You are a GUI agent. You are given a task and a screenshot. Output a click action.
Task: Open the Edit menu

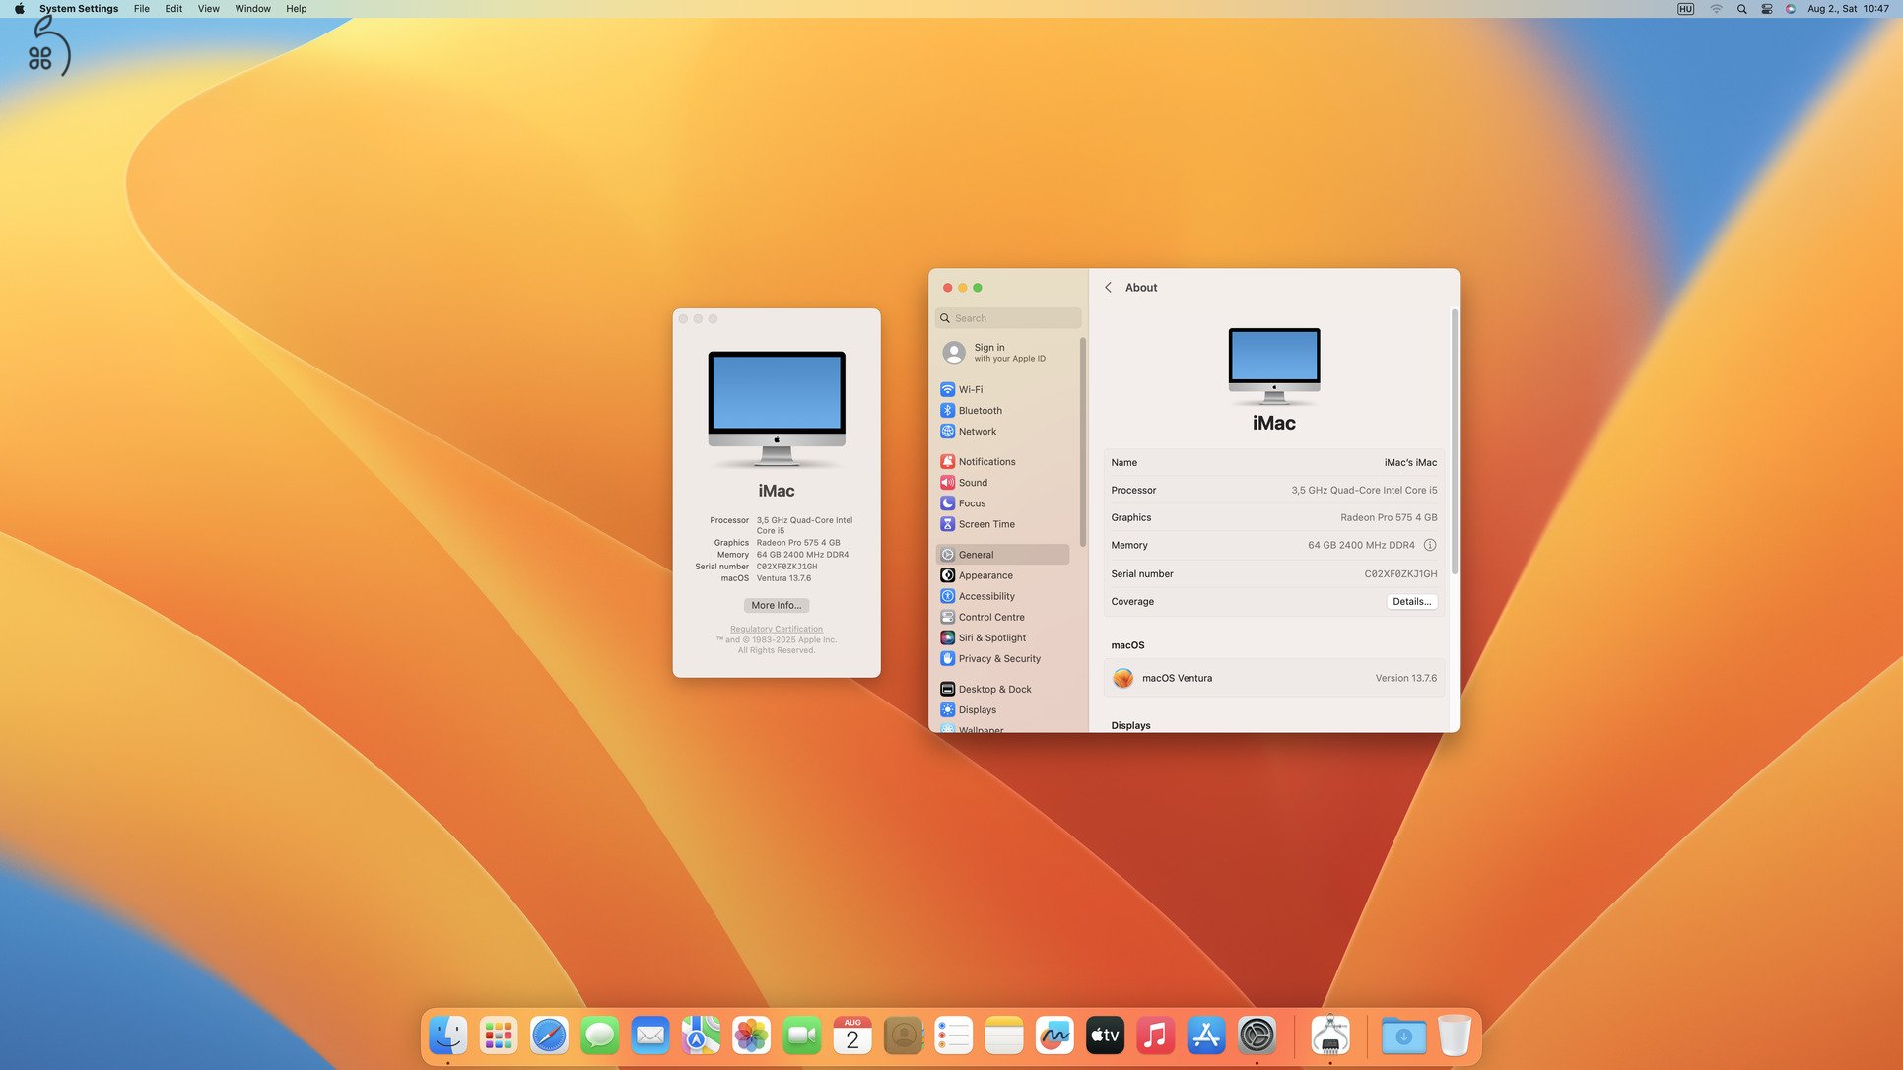tap(173, 9)
